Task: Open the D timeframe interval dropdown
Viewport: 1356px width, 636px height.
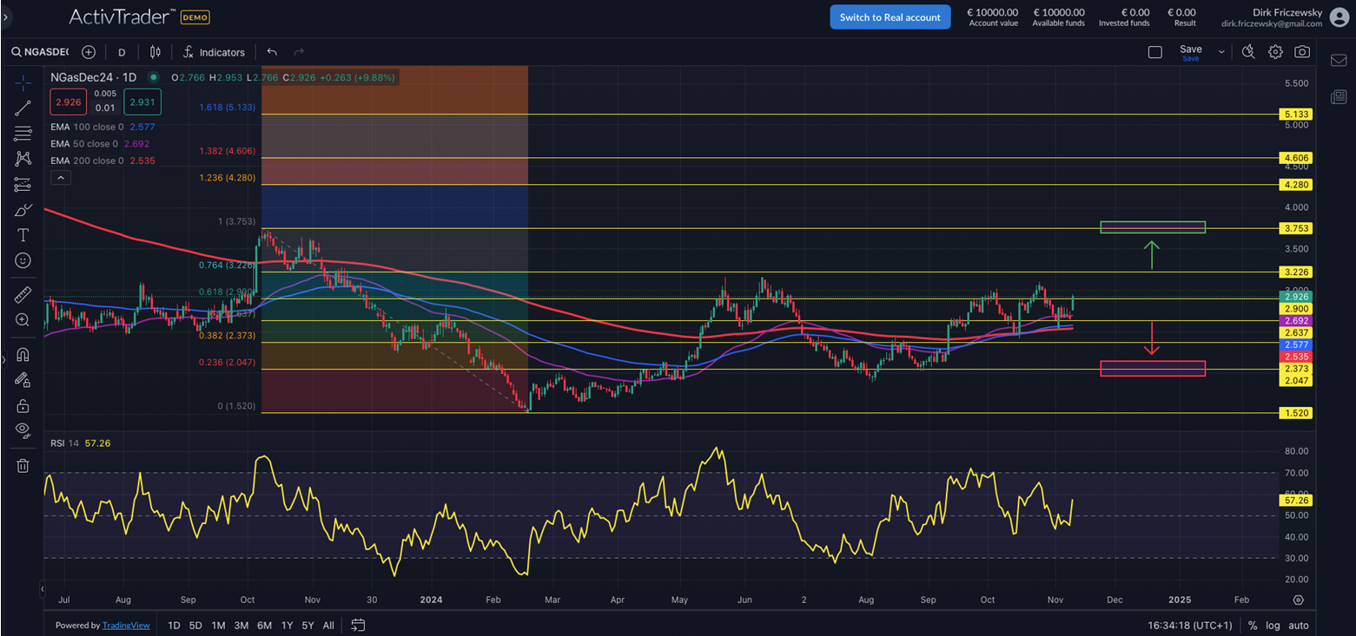Action: (122, 52)
